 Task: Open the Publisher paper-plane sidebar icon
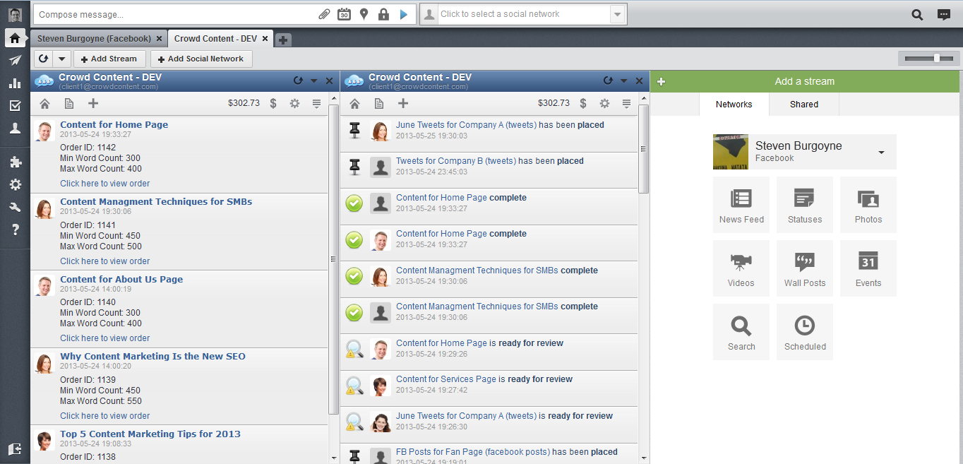coord(16,60)
